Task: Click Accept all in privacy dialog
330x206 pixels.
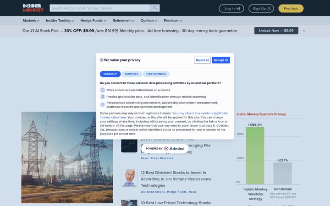Action: 221,60
